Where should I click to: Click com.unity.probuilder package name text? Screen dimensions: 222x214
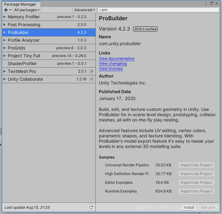(120, 44)
